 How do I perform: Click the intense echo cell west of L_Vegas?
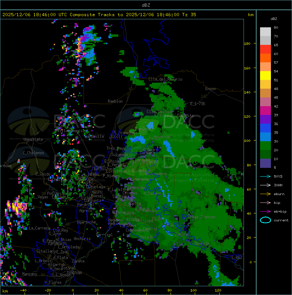point(17,206)
